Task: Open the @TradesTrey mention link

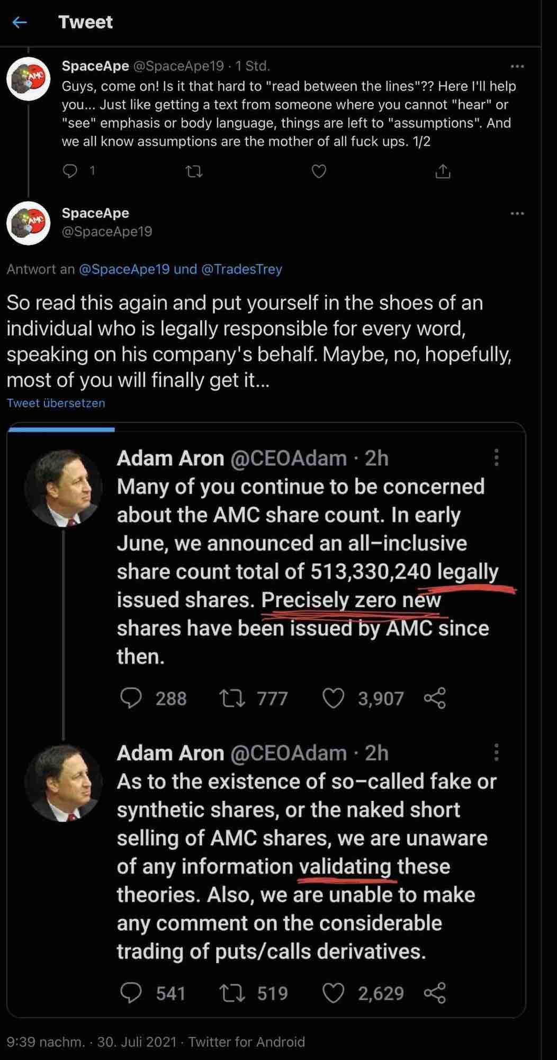Action: coord(241,269)
